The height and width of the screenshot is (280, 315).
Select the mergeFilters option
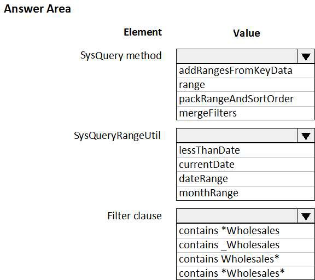246,113
